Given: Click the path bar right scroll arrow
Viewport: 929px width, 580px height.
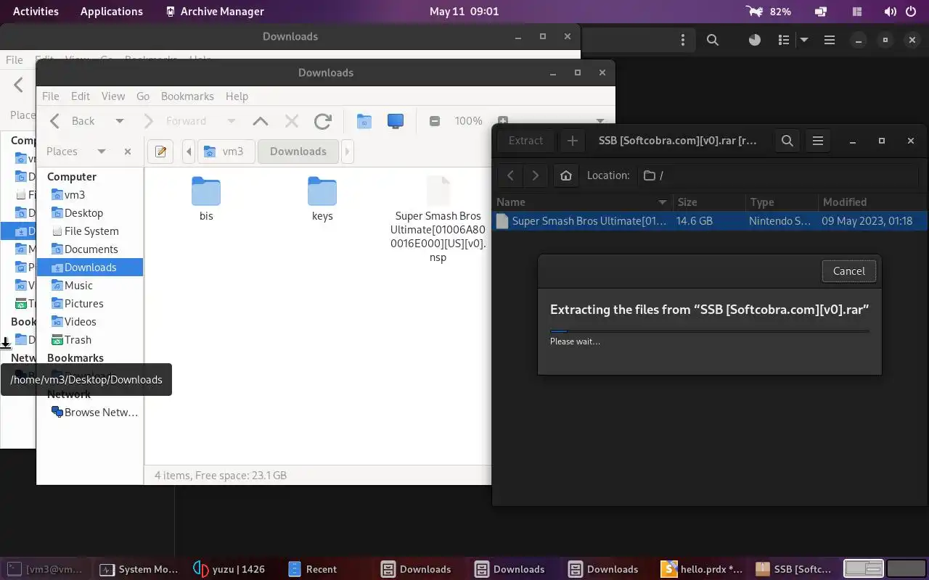Looking at the screenshot, I should 347,152.
